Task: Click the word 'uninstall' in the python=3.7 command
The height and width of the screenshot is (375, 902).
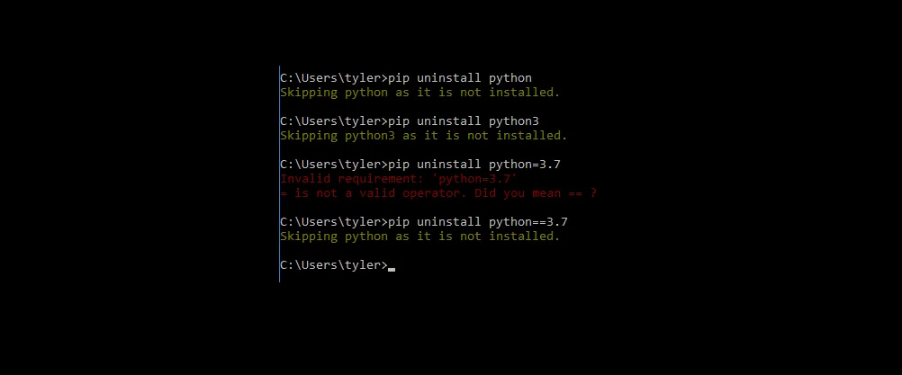Action: [x=448, y=165]
